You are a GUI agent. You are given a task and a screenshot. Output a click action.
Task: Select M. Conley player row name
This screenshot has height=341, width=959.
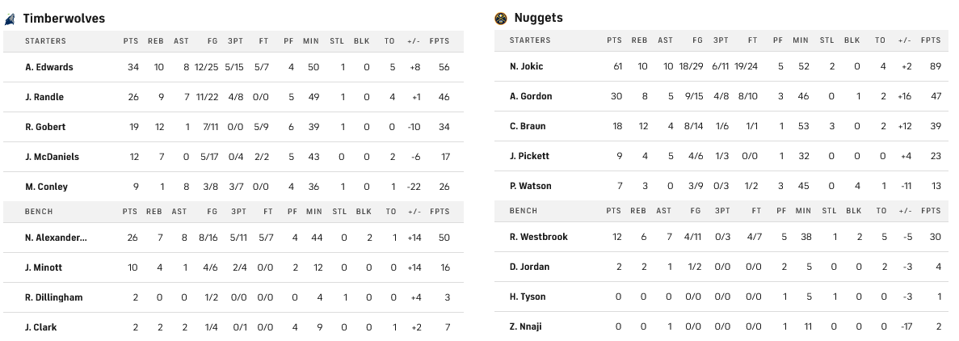[x=46, y=187]
